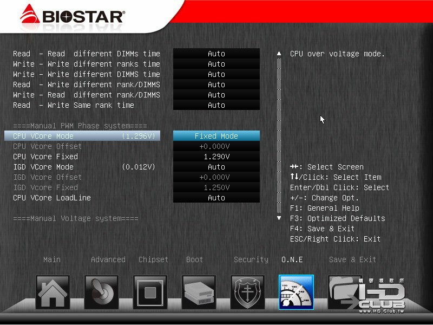The width and height of the screenshot is (433, 325).
Task: Select the CPU VCore LoadLine label
Action: coord(52,198)
